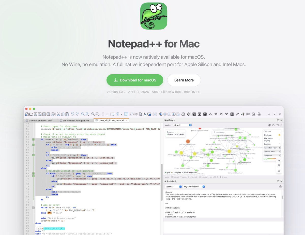305x235 pixels.
Task: Click the large orange graph node
Action: [188, 141]
